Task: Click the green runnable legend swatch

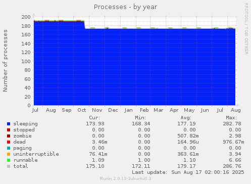Action: [x=9, y=160]
